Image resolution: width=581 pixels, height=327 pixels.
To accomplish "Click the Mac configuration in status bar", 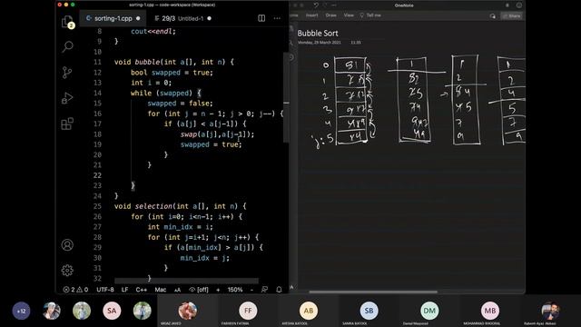I will [161, 290].
